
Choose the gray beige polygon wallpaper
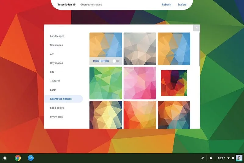[140, 49]
